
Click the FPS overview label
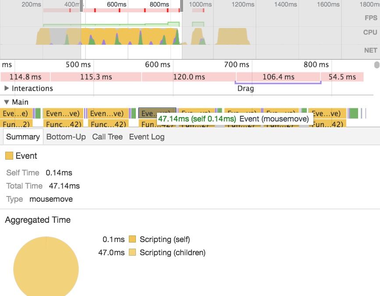(371, 18)
